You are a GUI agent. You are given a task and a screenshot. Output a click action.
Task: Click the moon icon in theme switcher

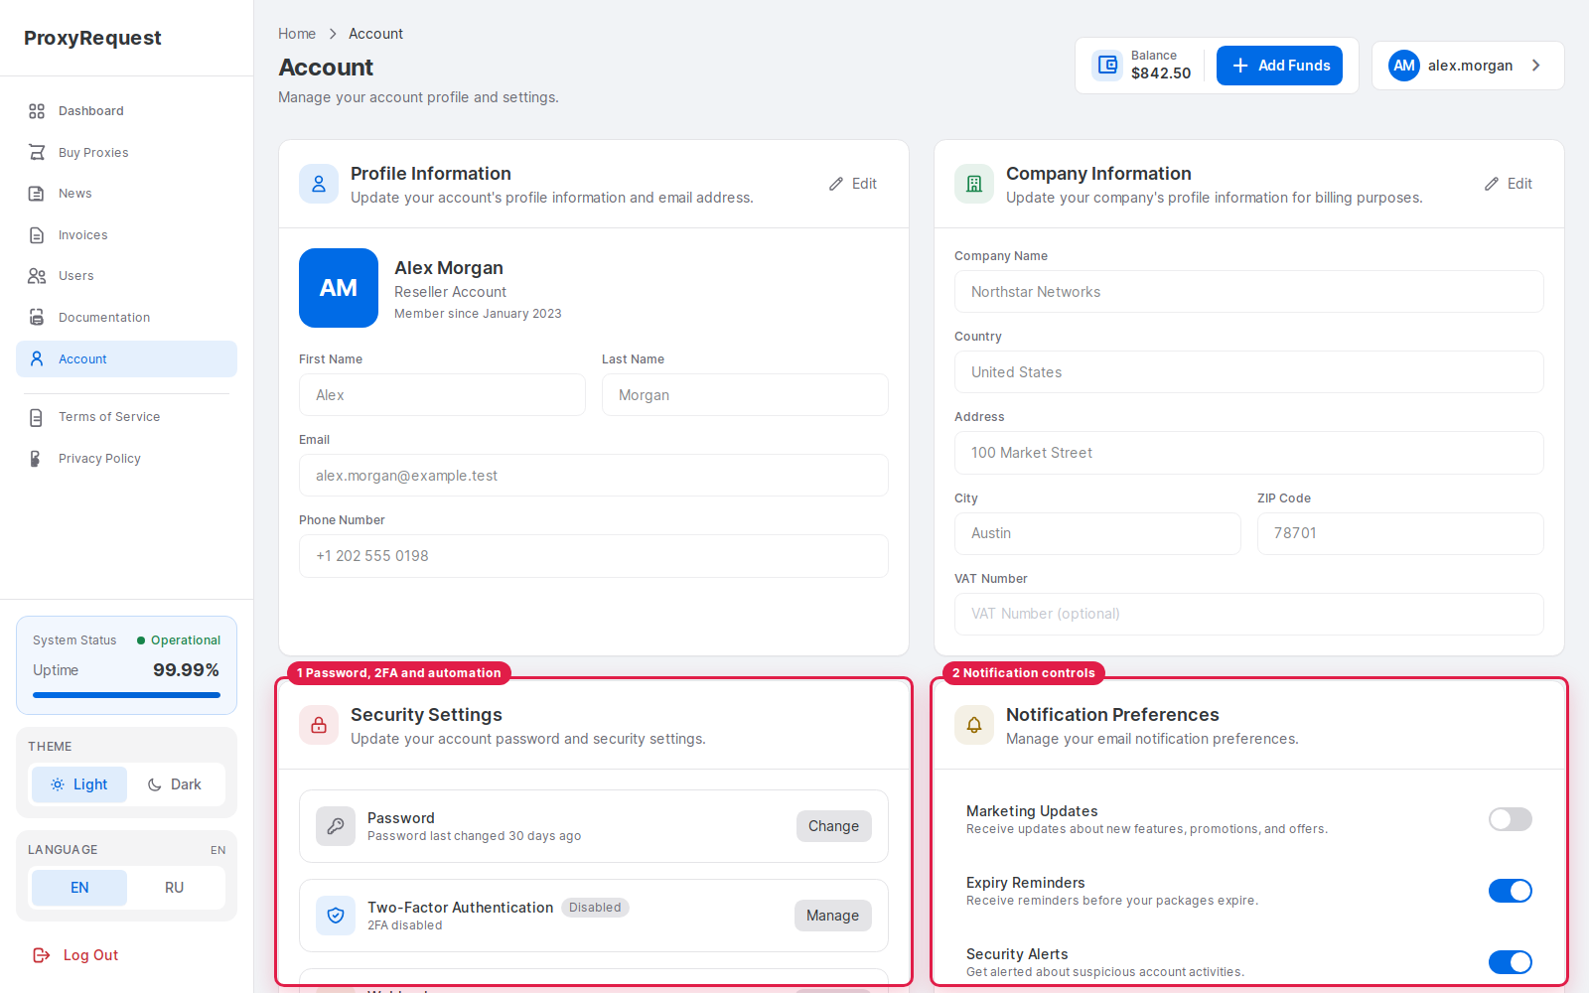click(155, 784)
